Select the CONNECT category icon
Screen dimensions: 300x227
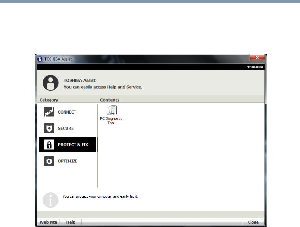tap(49, 112)
